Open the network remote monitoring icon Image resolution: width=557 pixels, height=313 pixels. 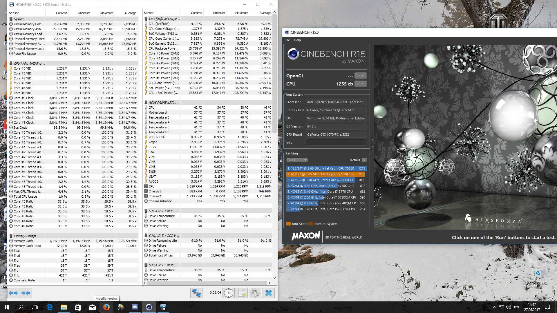pyautogui.click(x=196, y=293)
